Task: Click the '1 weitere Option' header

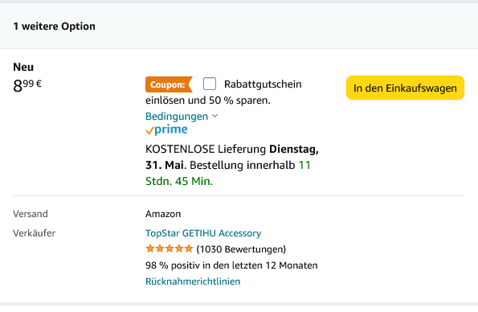Action: point(55,27)
